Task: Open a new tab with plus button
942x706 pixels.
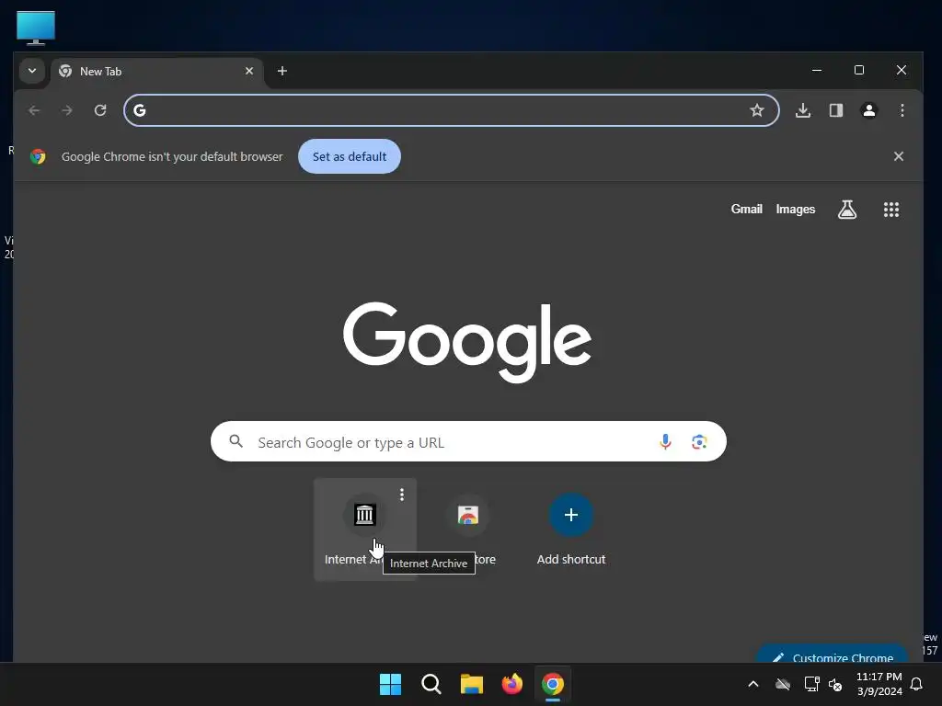Action: (281, 71)
